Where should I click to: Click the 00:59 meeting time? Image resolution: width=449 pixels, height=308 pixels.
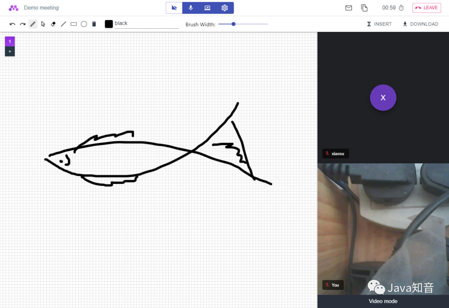pyautogui.click(x=389, y=8)
